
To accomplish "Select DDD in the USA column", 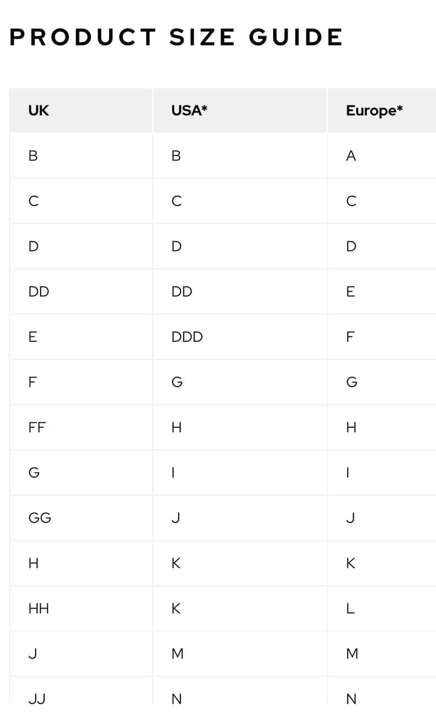I will 187,337.
